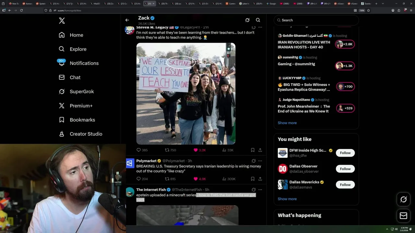Go back using the profile back arrow
This screenshot has width=415, height=233.
point(127,20)
